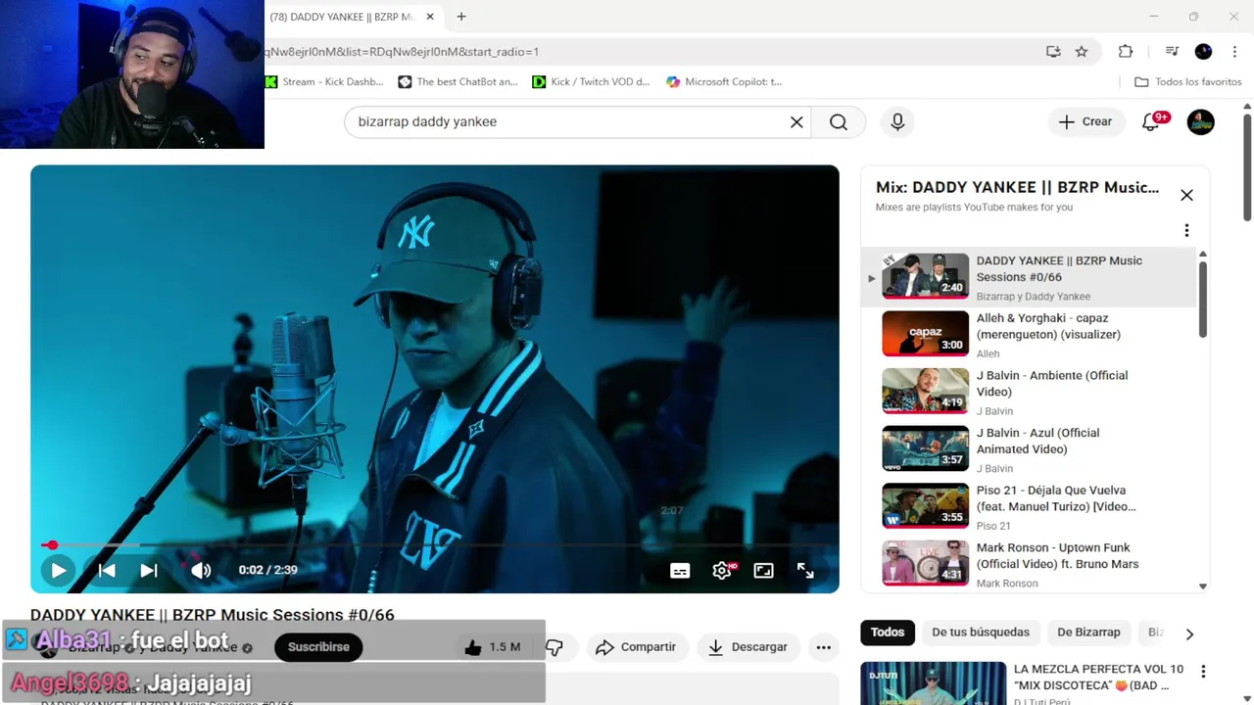Viewport: 1254px width, 705px height.
Task: Install app icon in address bar
Action: pyautogui.click(x=1053, y=52)
